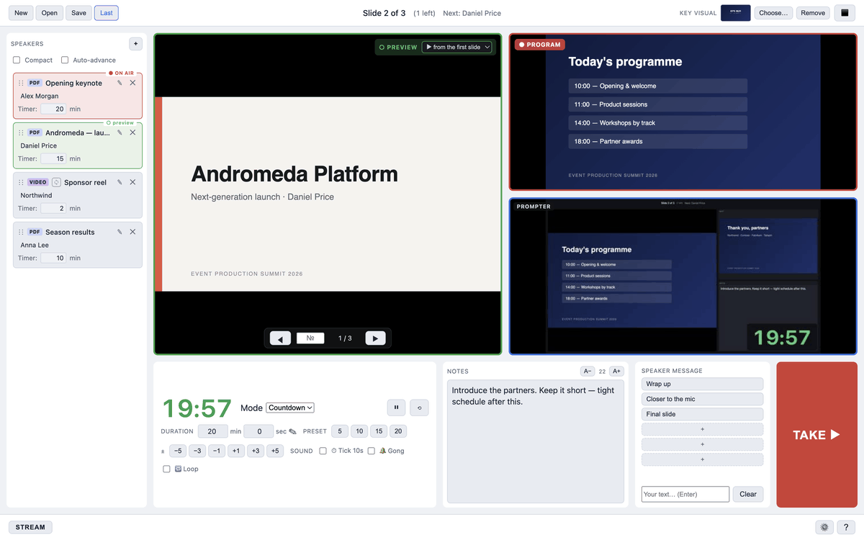This screenshot has width=864, height=540.
Task: Grab the drag handle of Opening keynote
Action: click(21, 83)
